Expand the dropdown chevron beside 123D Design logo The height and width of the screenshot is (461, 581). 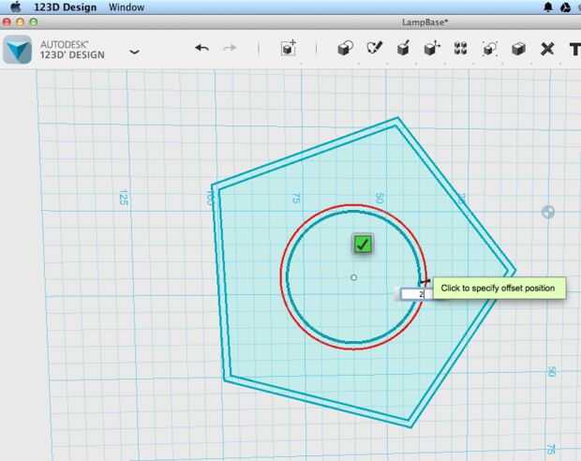pos(135,52)
